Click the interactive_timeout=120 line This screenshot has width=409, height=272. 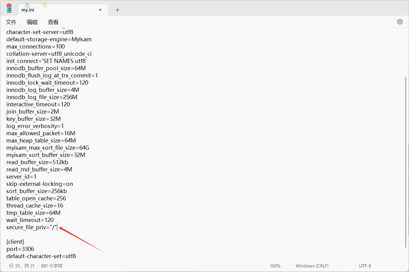coord(38,105)
